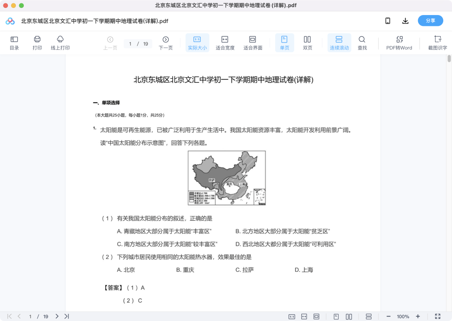Zoom out with the minus button
The image size is (452, 321).
(388, 316)
